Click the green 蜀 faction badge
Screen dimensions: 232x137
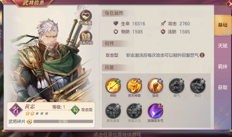pyautogui.click(x=75, y=110)
